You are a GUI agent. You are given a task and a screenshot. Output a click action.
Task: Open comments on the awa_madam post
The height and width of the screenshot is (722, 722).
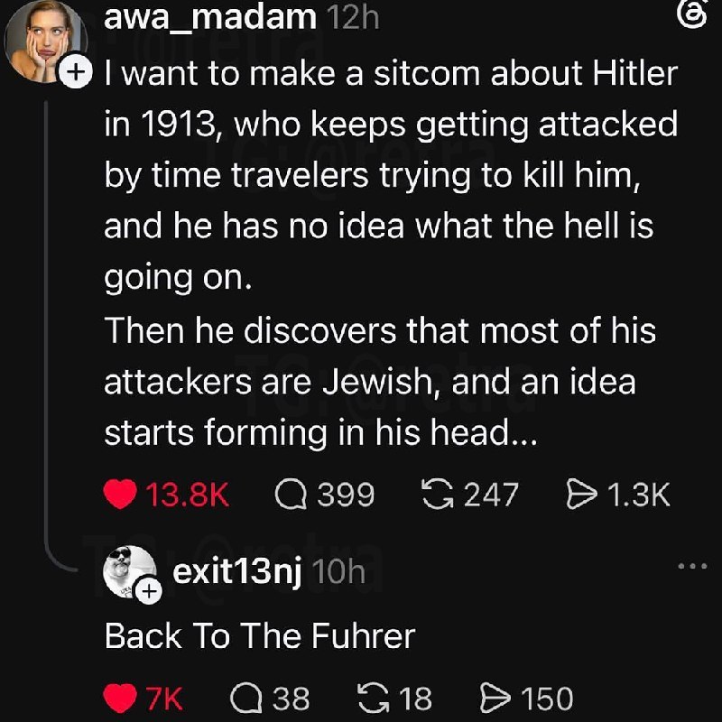pos(291,494)
